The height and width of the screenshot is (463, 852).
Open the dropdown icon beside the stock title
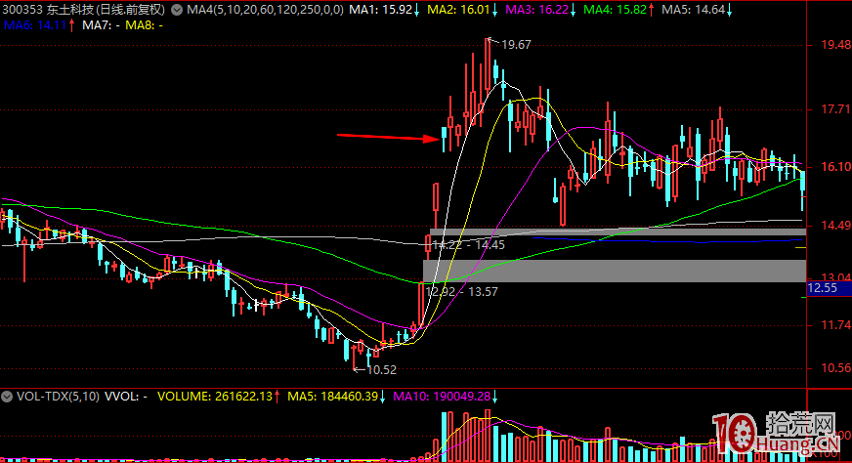(x=177, y=10)
